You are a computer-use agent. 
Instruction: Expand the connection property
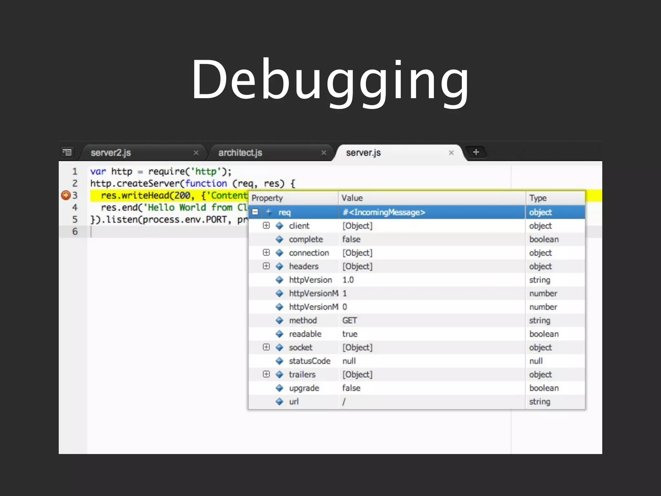[266, 253]
